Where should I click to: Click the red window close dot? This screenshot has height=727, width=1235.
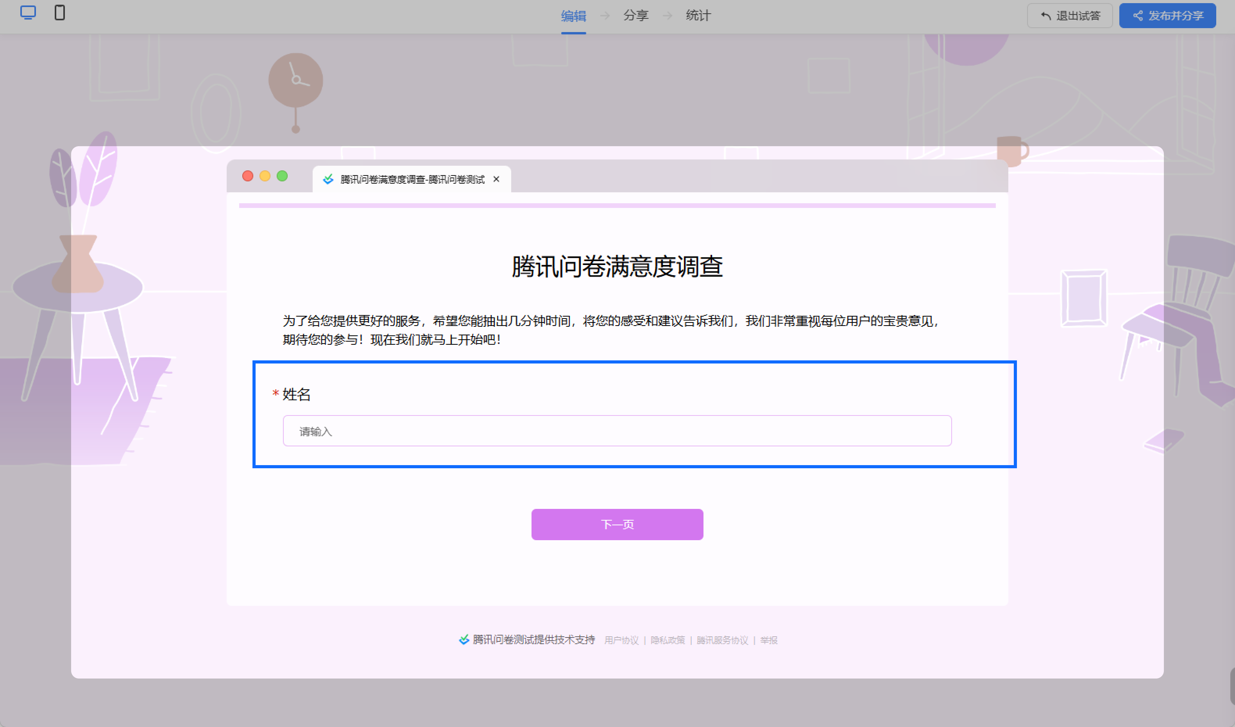pos(247,176)
